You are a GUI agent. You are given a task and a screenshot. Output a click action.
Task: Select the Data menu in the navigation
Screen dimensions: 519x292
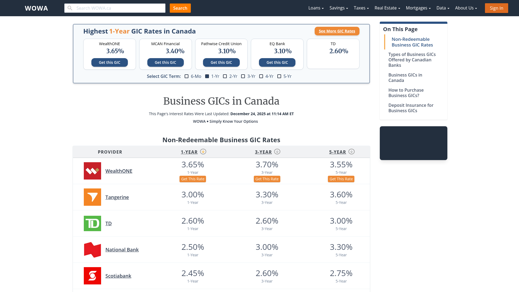443,8
